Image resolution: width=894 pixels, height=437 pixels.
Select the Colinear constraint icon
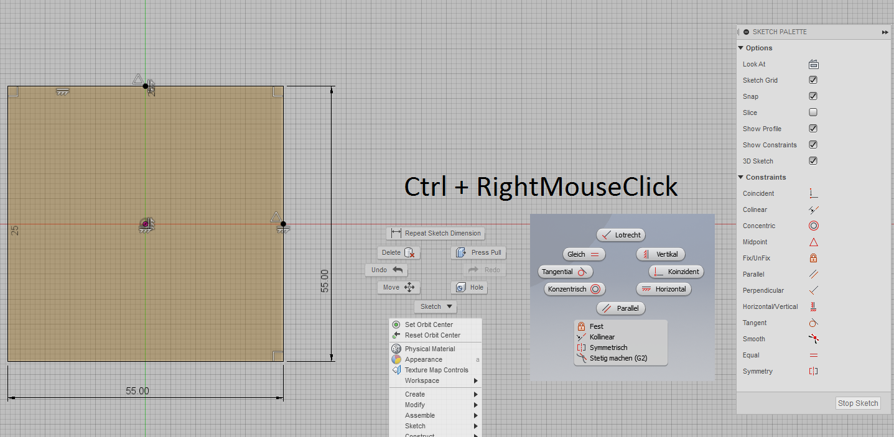813,209
